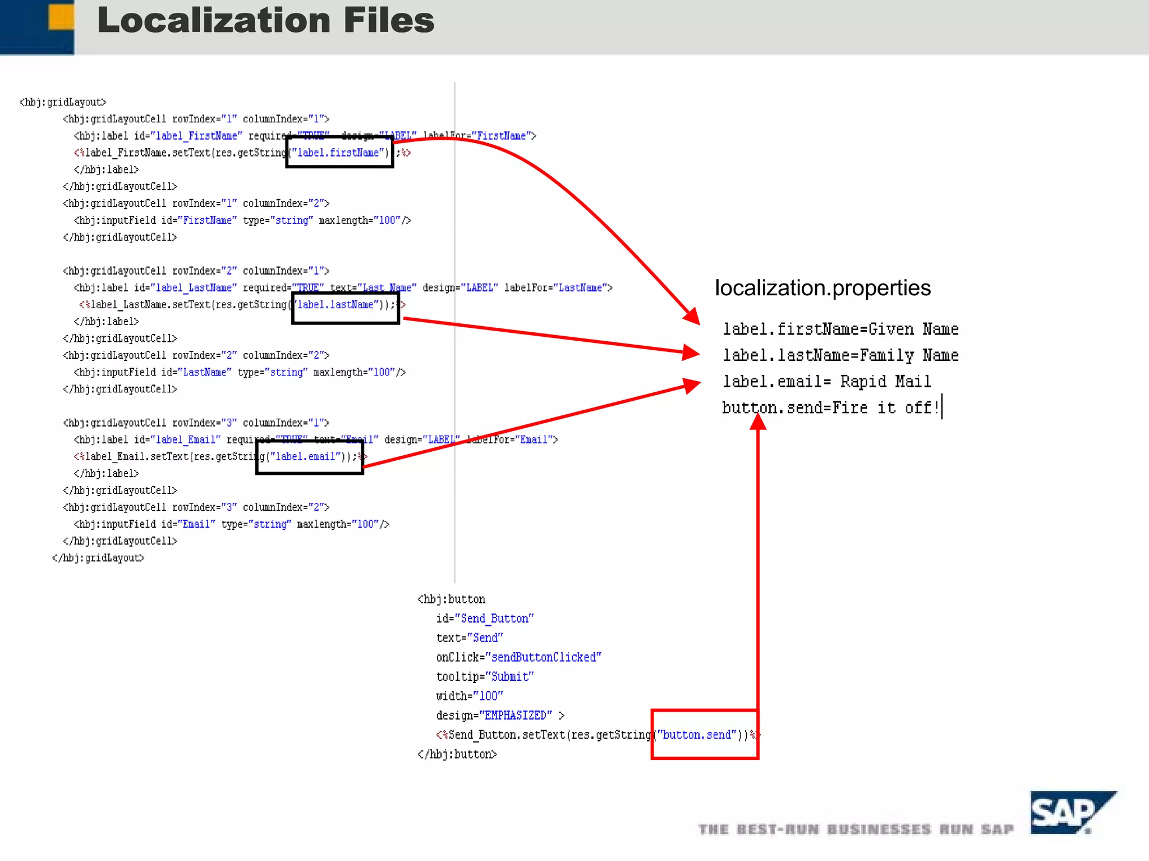
Task: Click the width="100" attribute line
Action: tap(470, 696)
